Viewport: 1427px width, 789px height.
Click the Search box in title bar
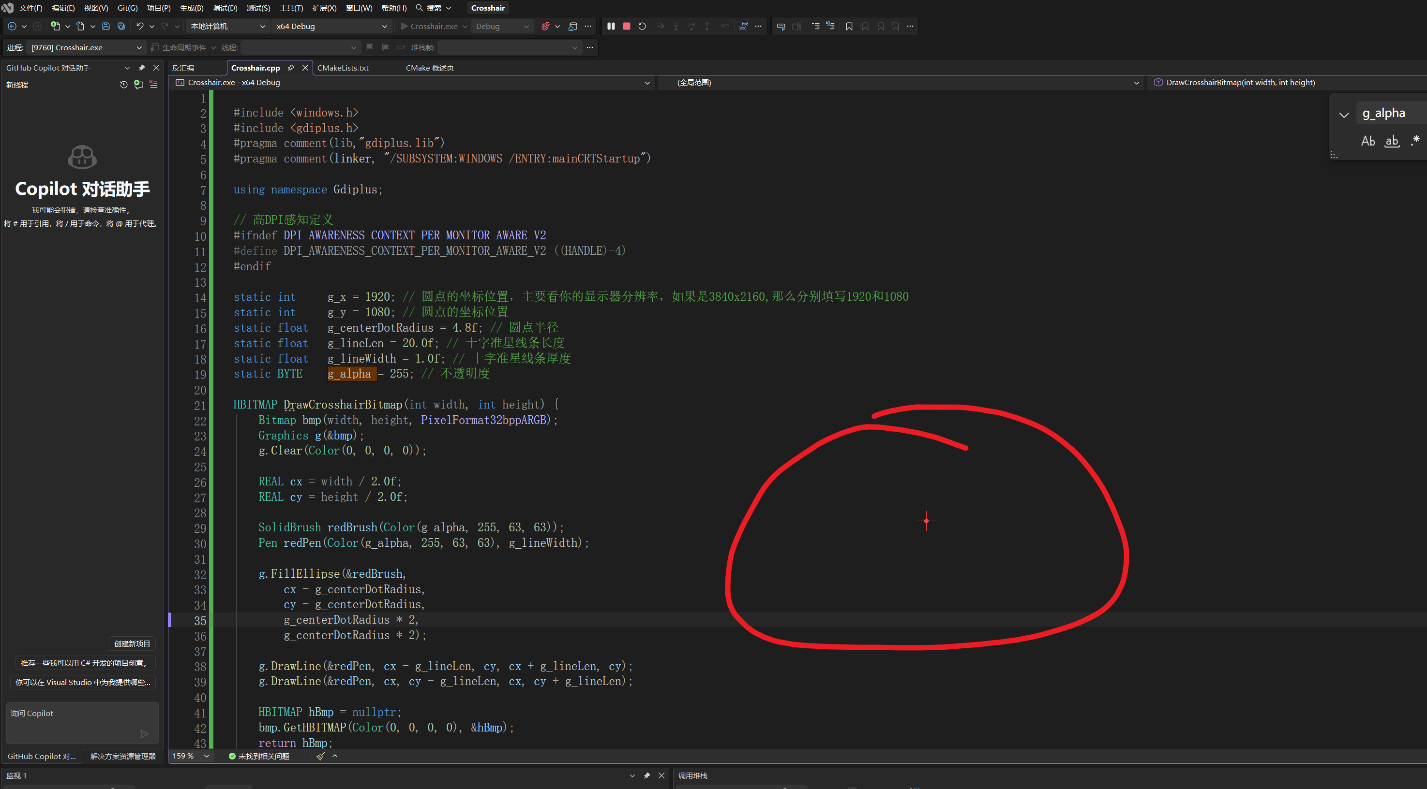coord(434,8)
